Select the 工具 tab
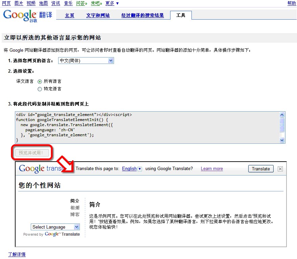 [x=181, y=15]
